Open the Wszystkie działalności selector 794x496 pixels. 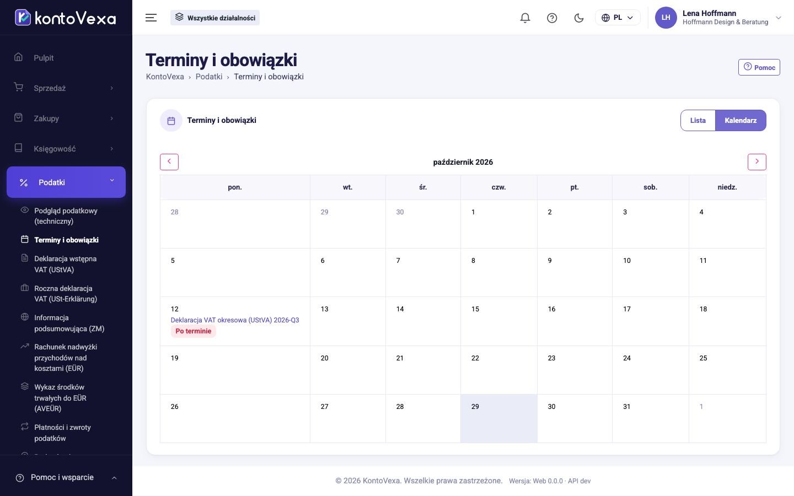tap(215, 18)
